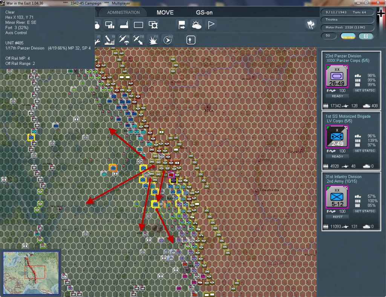386x297 pixels.
Task: Click the Voronezh city label on map
Action: (270, 190)
